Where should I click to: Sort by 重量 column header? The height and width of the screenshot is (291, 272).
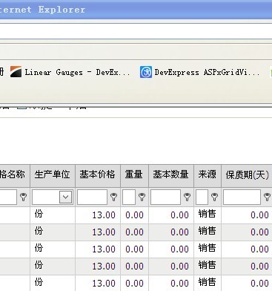(134, 175)
